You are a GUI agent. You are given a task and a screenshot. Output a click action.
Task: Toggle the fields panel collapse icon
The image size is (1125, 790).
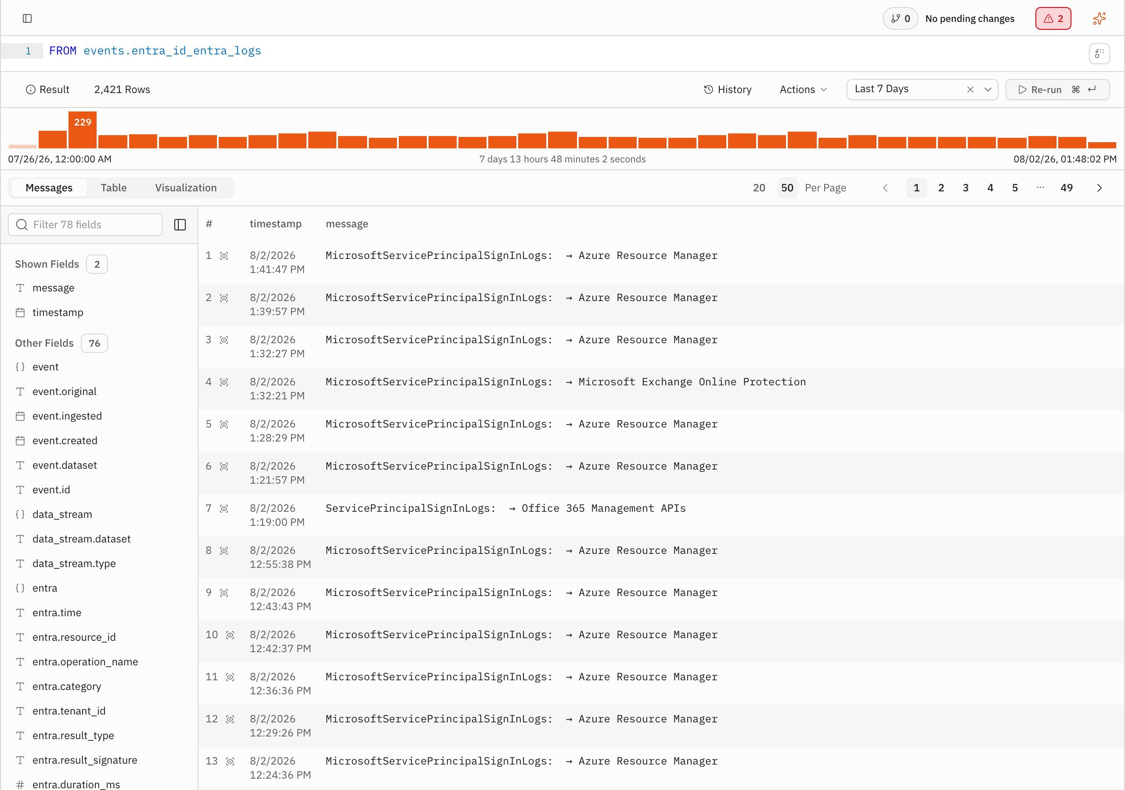pyautogui.click(x=180, y=225)
